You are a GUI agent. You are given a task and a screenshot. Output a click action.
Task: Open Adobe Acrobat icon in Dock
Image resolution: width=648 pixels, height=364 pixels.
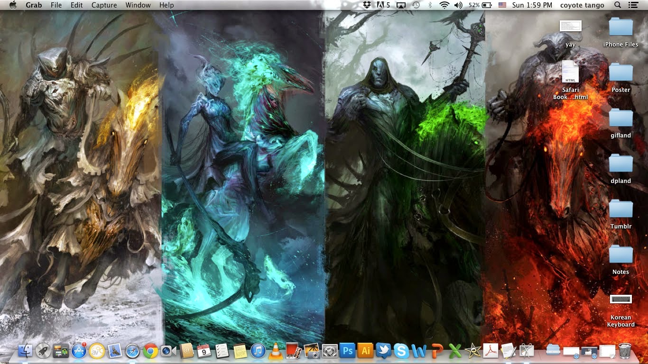[x=491, y=351]
